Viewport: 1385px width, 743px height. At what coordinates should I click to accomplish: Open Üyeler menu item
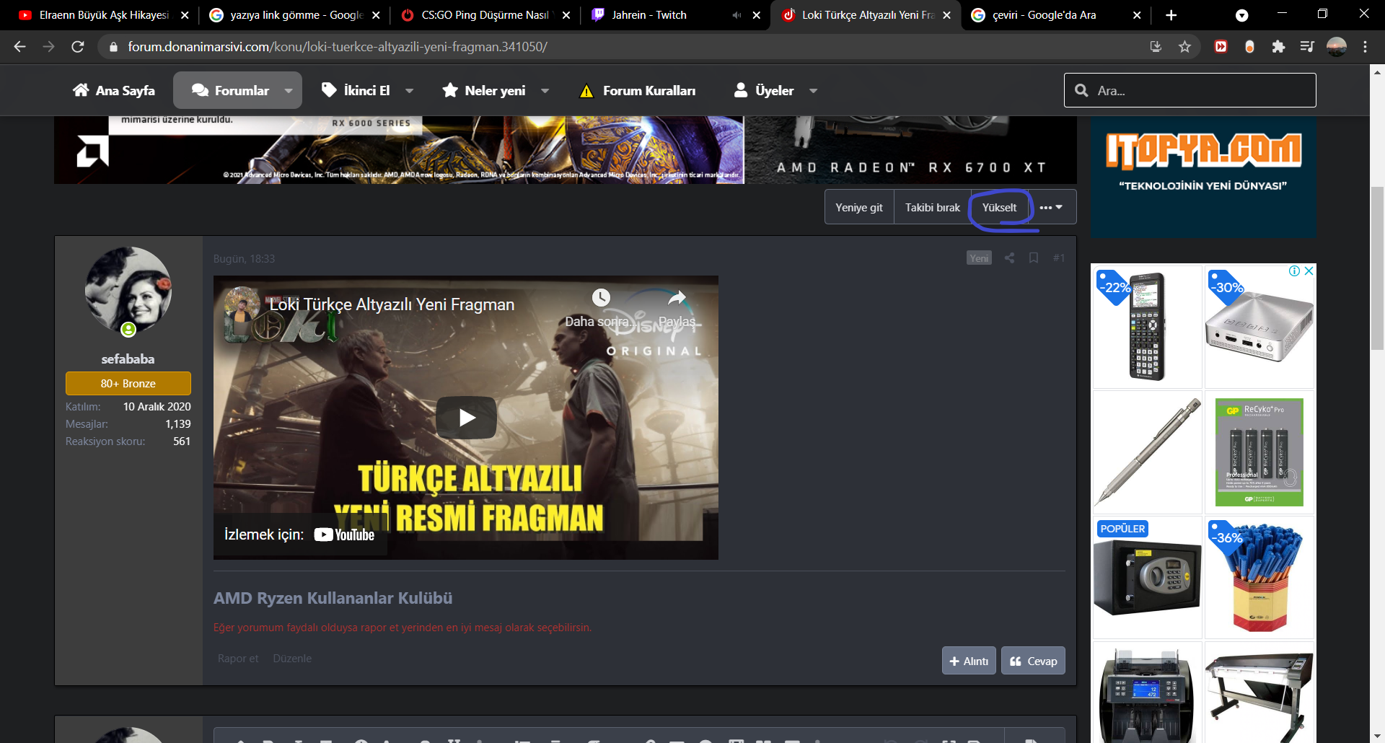763,91
